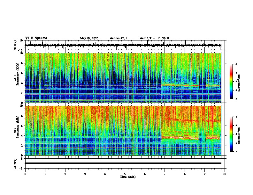Select the "start UT = 11:30: 0" text
Image resolution: width=253 pixels, height=195 pixels.
[154, 38]
